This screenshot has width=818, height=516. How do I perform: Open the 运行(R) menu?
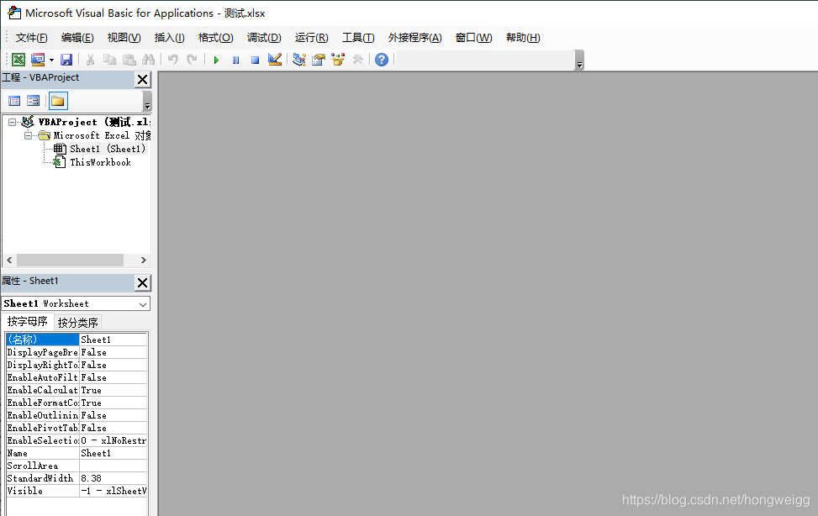(311, 38)
